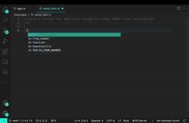189x123 pixels.
Task: Open Remote Explorer view icon
Action: (x=5, y=62)
